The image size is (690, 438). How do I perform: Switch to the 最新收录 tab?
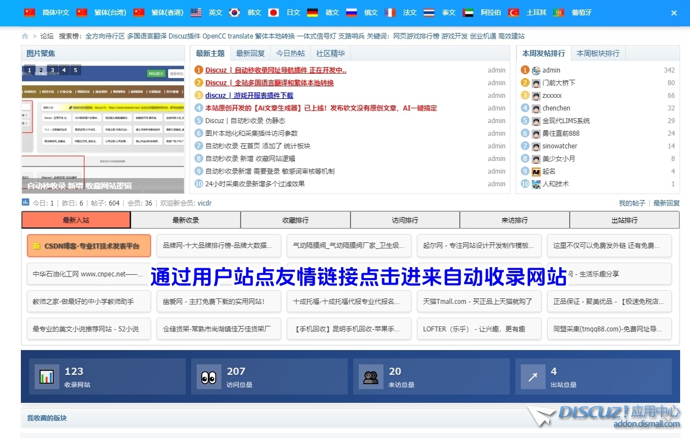[x=186, y=220]
